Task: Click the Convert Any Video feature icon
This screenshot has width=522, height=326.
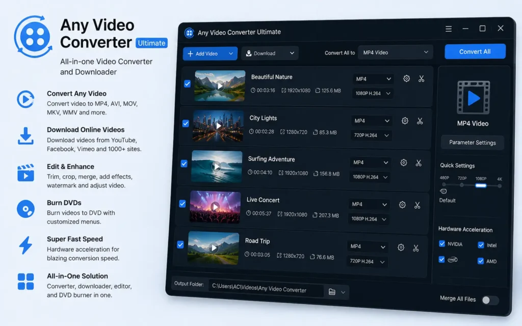Action: tap(25, 99)
